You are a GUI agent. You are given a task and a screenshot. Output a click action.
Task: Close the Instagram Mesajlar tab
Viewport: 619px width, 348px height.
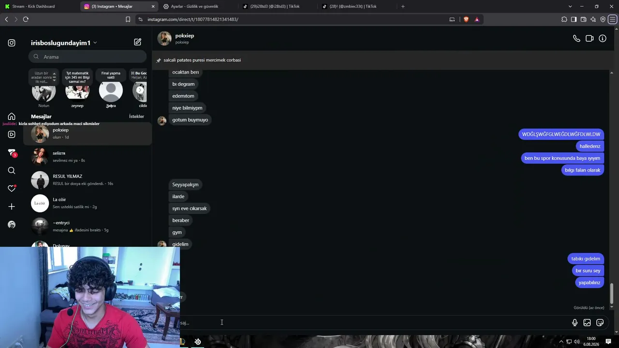click(153, 6)
